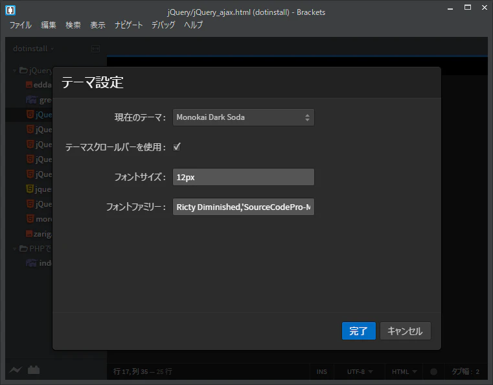The width and height of the screenshot is (493, 385).
Task: Click the image icon of zarig file
Action: (x=29, y=234)
